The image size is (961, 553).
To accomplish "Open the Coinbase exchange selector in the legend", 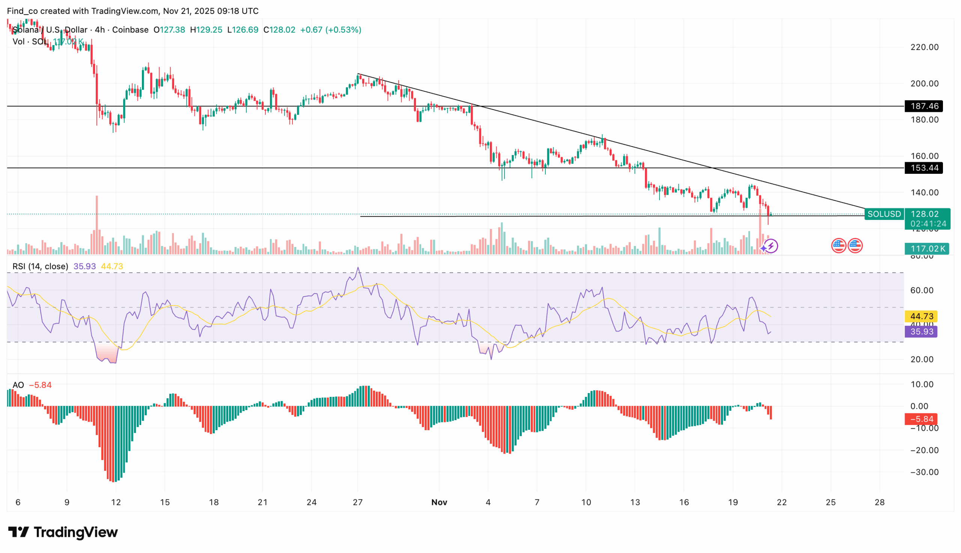I will [130, 30].
